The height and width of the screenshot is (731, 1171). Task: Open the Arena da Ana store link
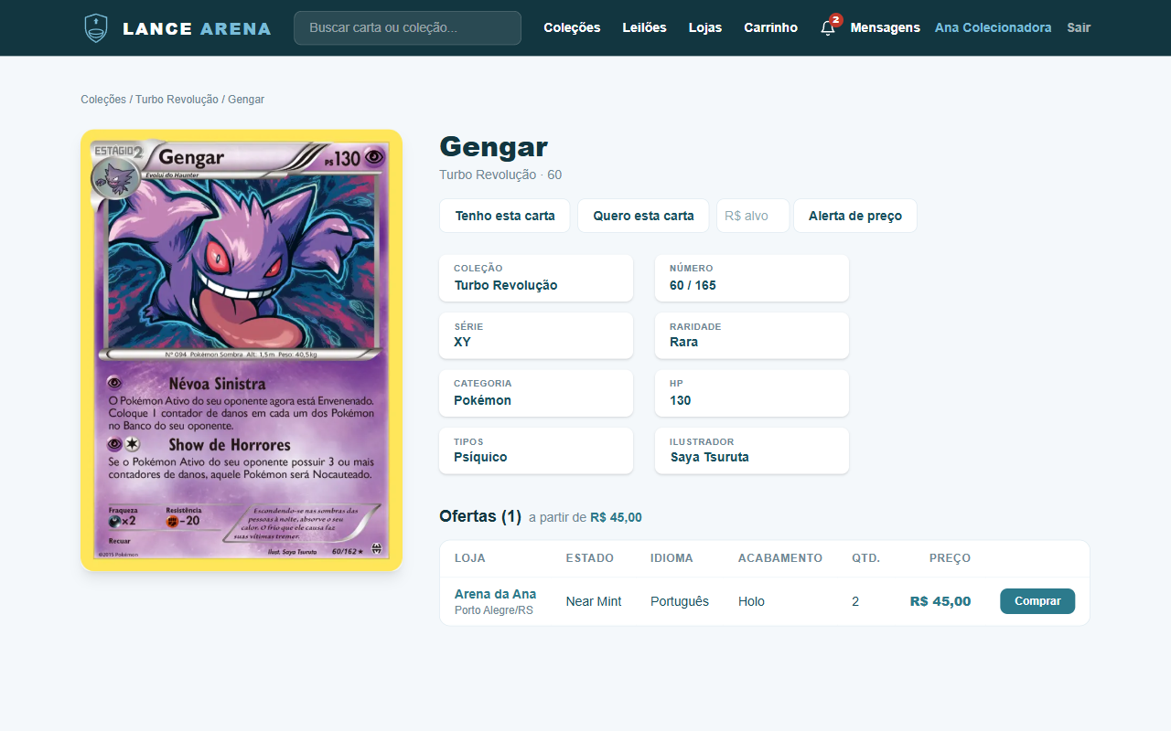496,594
